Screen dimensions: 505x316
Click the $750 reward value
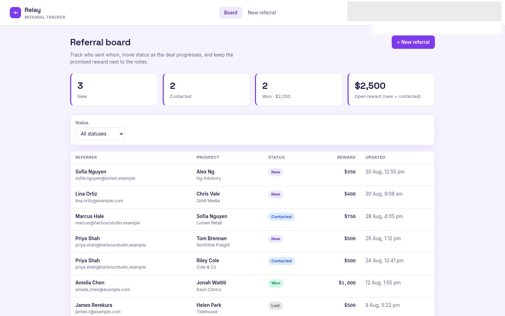(x=350, y=216)
